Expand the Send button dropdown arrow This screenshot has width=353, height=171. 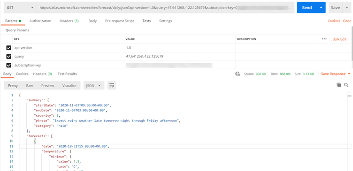pyautogui.click(x=321, y=7)
